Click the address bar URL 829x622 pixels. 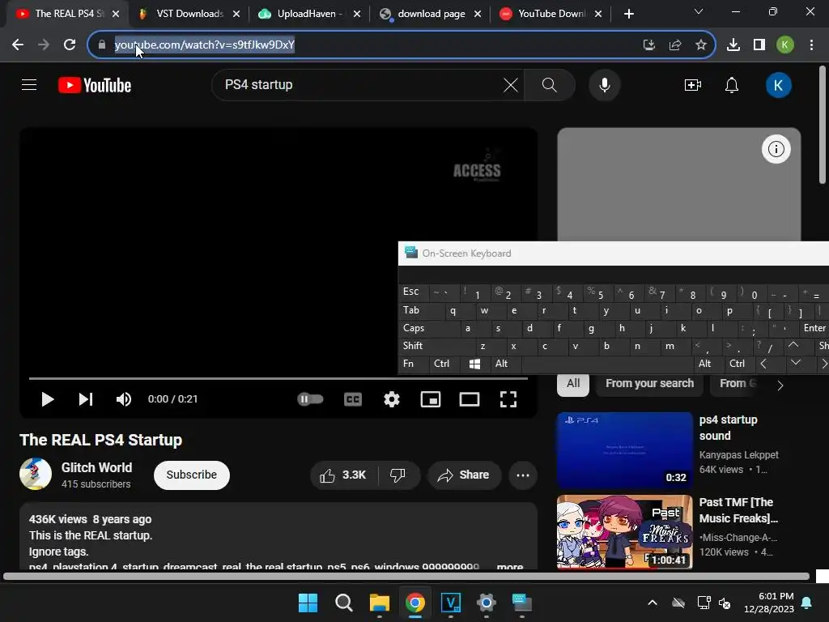point(205,45)
